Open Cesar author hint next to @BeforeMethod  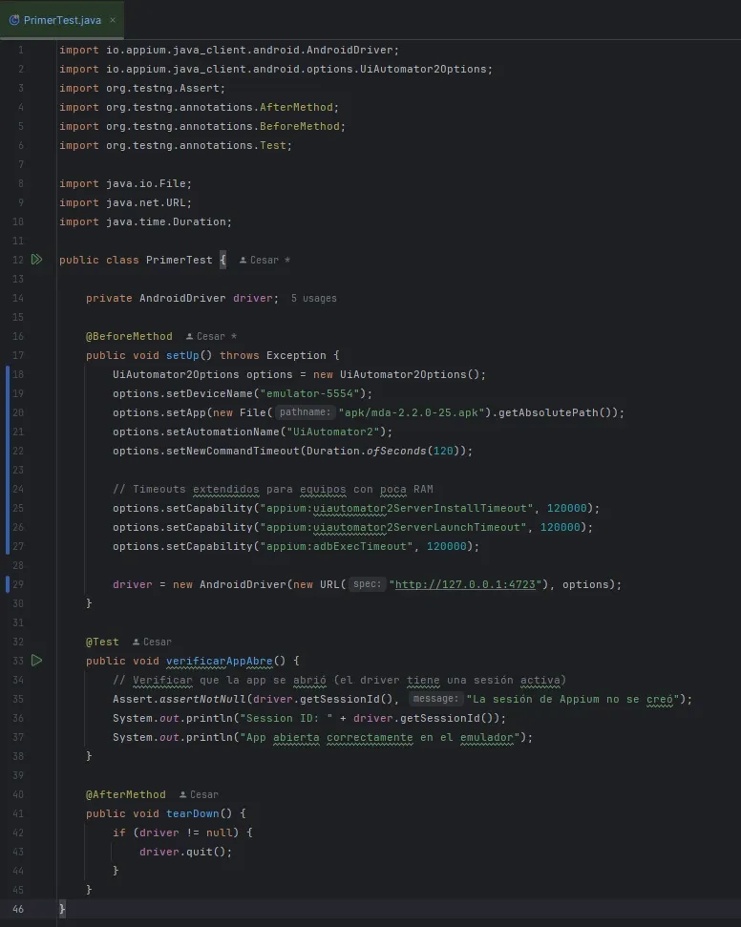[211, 336]
